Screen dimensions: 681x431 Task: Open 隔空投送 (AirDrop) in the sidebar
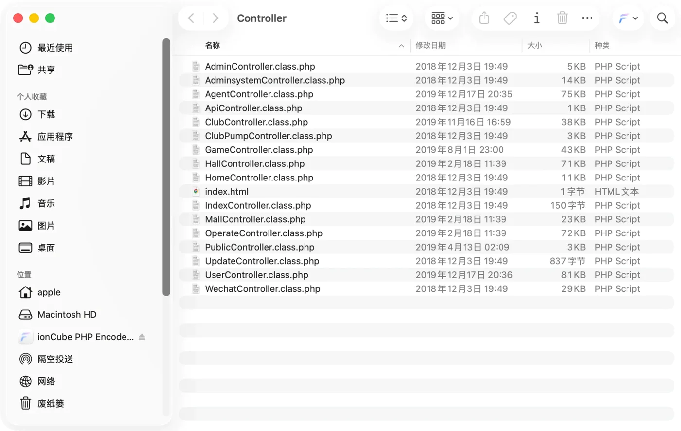coord(46,359)
